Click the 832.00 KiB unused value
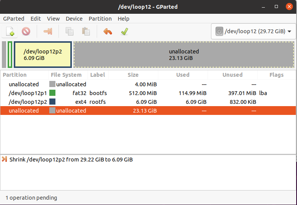Screen dimensions: 297x205 (x=243, y=102)
